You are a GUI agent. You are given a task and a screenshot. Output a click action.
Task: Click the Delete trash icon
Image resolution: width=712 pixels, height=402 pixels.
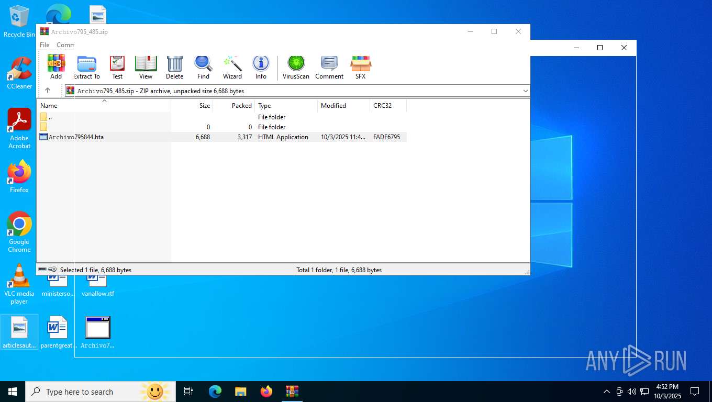coord(174,67)
